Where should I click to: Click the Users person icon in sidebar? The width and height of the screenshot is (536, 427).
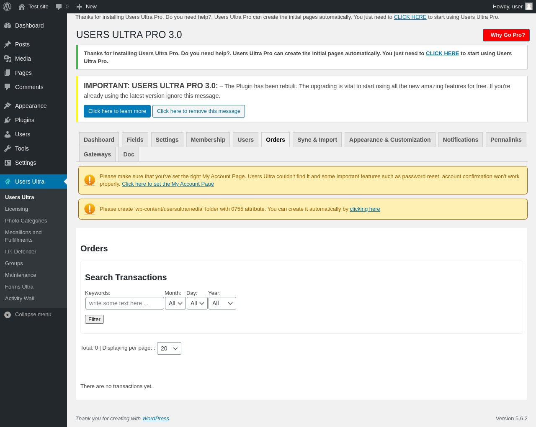point(8,134)
